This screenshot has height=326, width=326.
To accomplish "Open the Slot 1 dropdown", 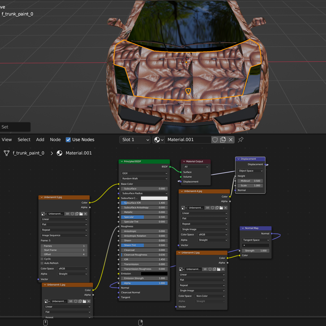I will pyautogui.click(x=135, y=140).
